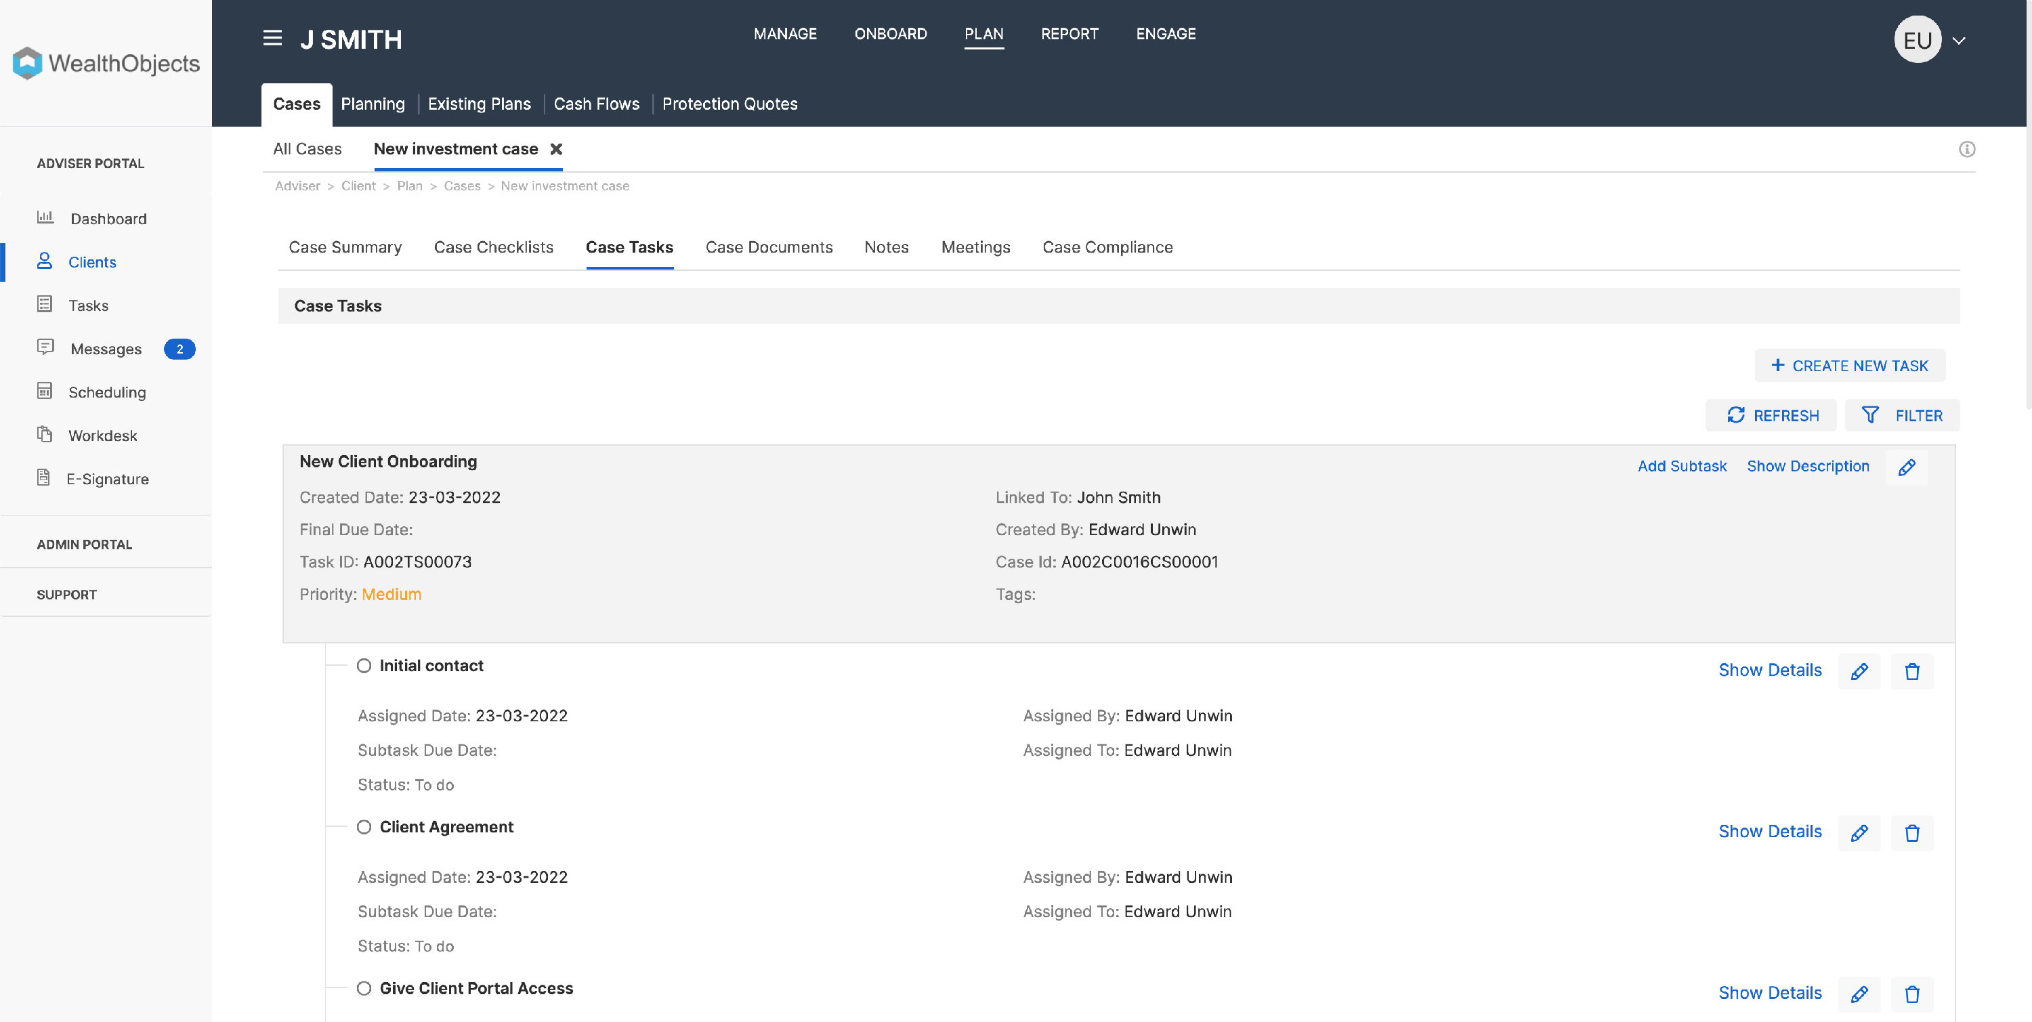Click the Show Description link
The image size is (2032, 1022).
coord(1807,466)
